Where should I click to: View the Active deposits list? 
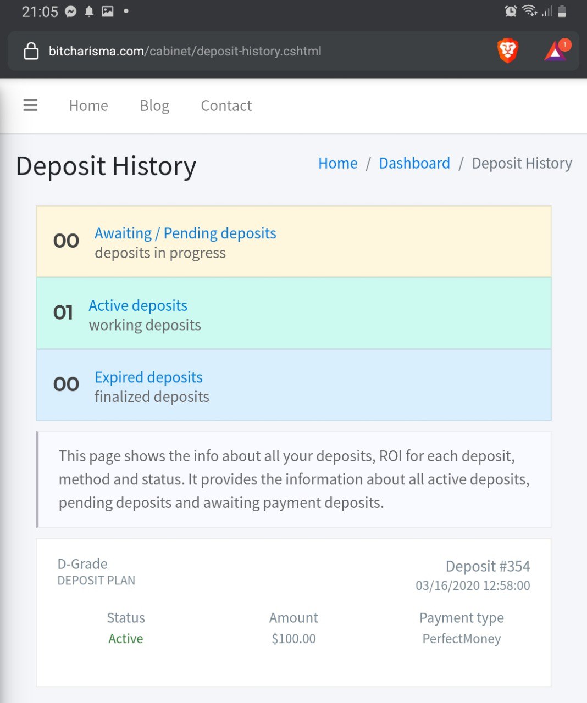click(138, 305)
